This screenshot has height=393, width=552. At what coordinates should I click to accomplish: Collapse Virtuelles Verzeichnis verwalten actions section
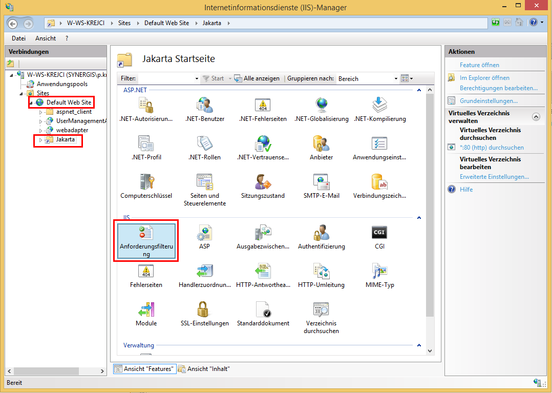click(x=536, y=117)
